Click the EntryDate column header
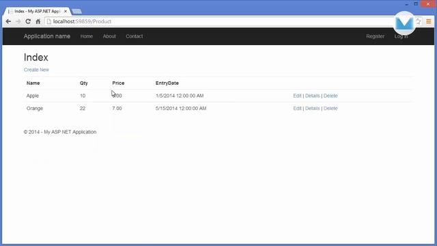 coord(167,83)
